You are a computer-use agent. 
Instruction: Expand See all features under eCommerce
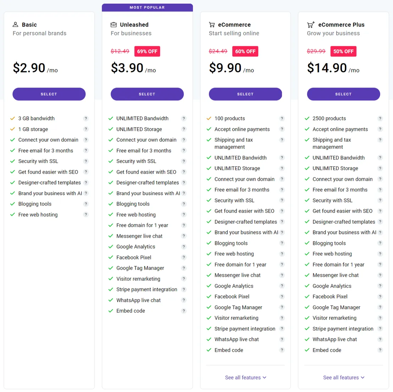point(245,377)
